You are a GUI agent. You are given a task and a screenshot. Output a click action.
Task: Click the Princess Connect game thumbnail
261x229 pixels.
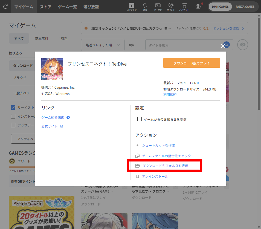(x=52, y=69)
